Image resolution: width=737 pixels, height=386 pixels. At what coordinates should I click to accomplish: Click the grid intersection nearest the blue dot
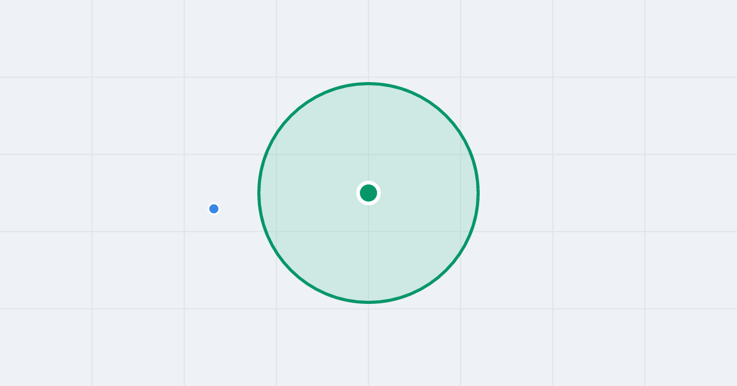[x=184, y=232]
